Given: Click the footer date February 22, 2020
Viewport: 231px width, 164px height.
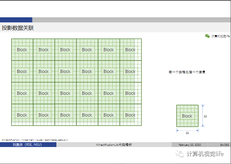Looking at the screenshot, I should [x=190, y=145].
